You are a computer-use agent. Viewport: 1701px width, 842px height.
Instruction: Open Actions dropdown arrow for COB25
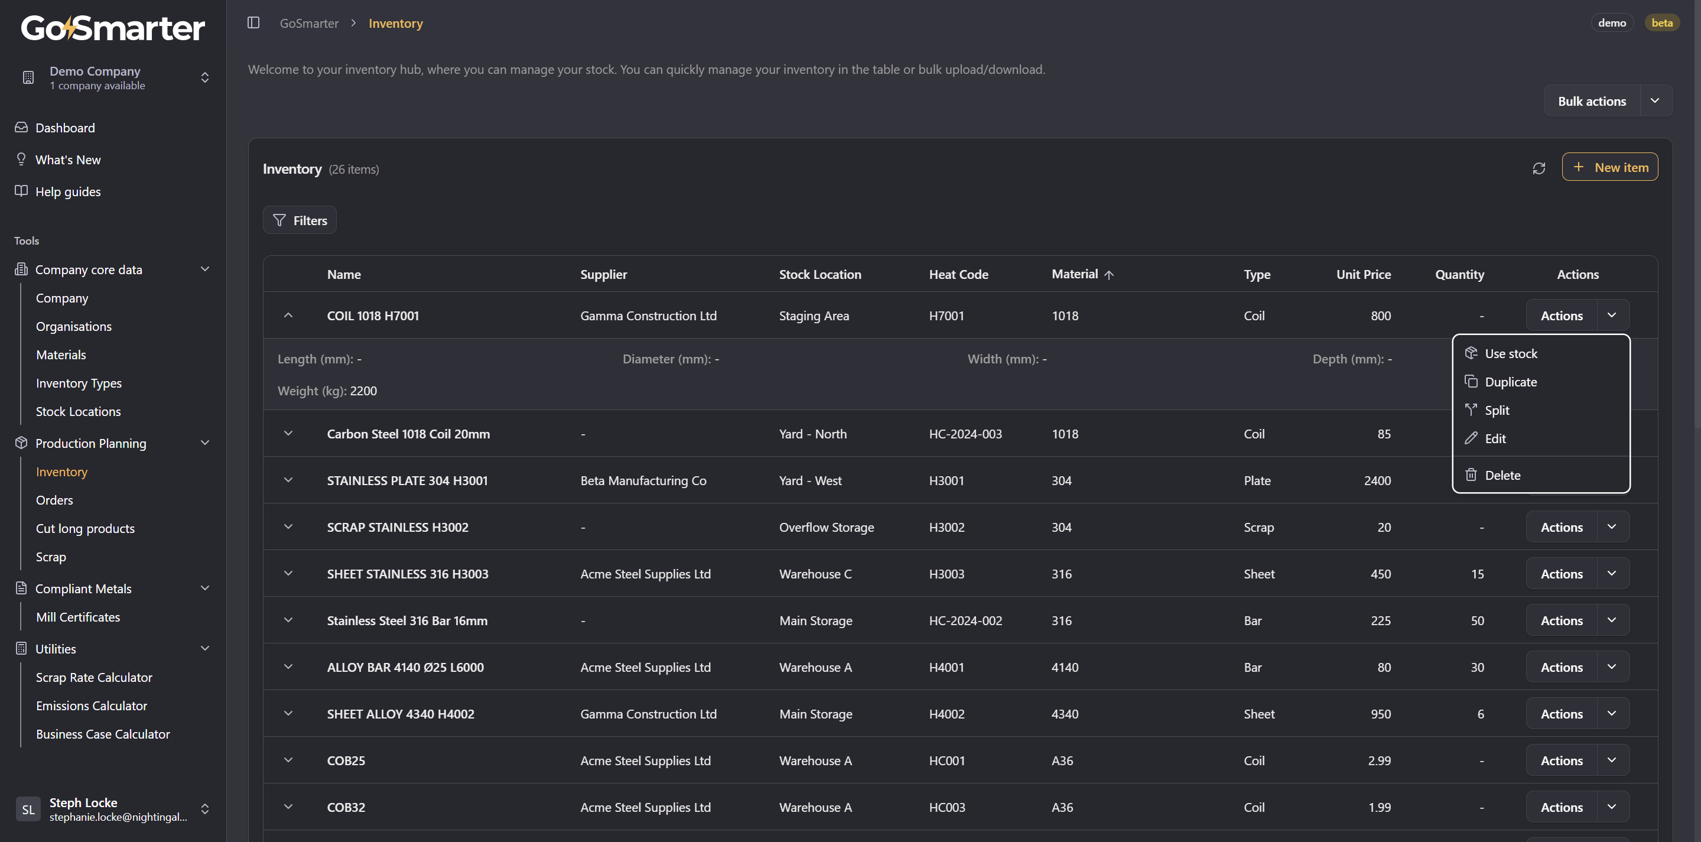1611,760
